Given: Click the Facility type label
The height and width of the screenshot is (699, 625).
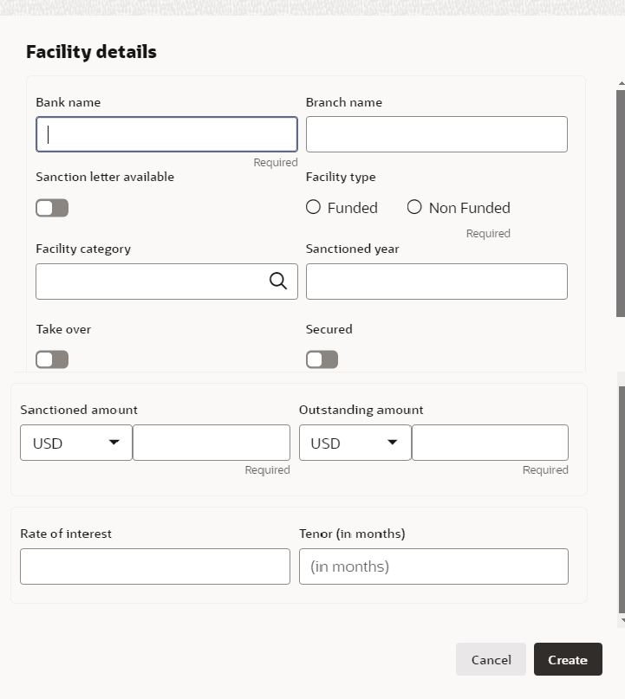Looking at the screenshot, I should click(341, 177).
